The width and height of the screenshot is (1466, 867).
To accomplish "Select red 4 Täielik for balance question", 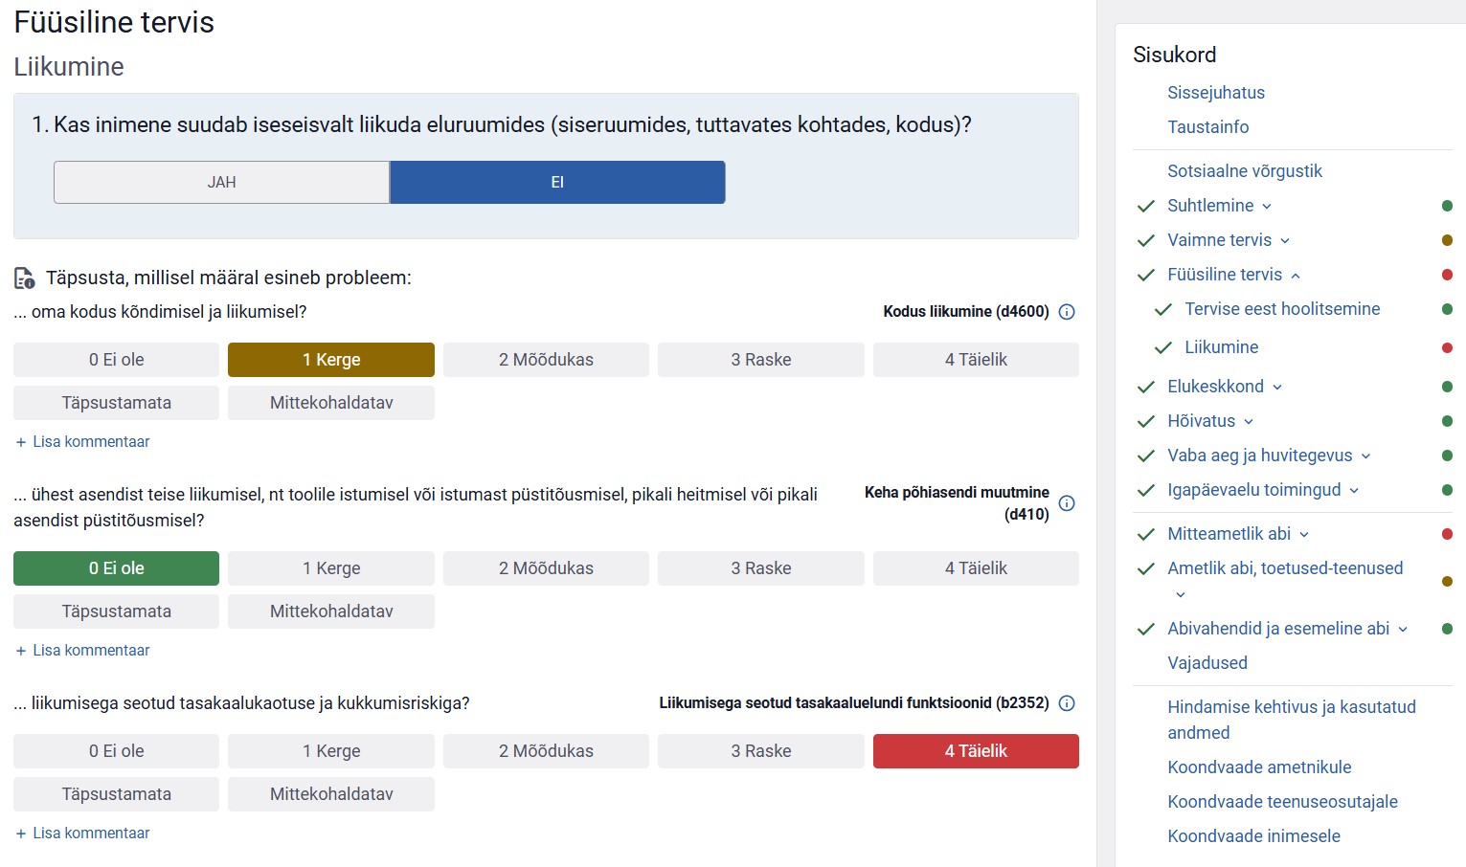I will click(976, 751).
